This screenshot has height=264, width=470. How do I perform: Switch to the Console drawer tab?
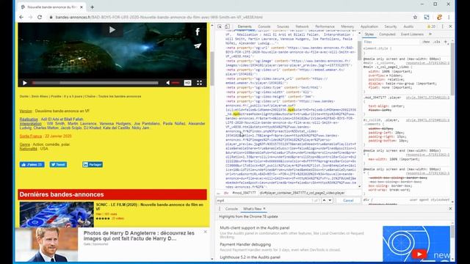coord(231,208)
